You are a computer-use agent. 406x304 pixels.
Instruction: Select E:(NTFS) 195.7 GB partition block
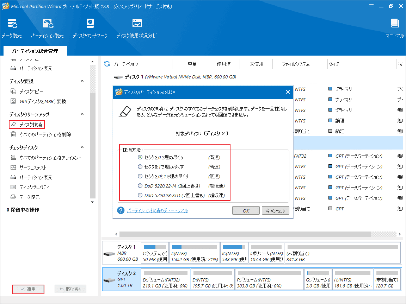(x=213, y=279)
